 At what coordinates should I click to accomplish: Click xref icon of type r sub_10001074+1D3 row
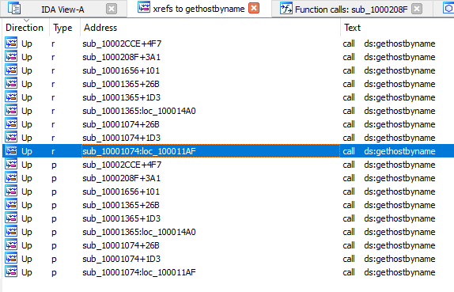click(11, 137)
